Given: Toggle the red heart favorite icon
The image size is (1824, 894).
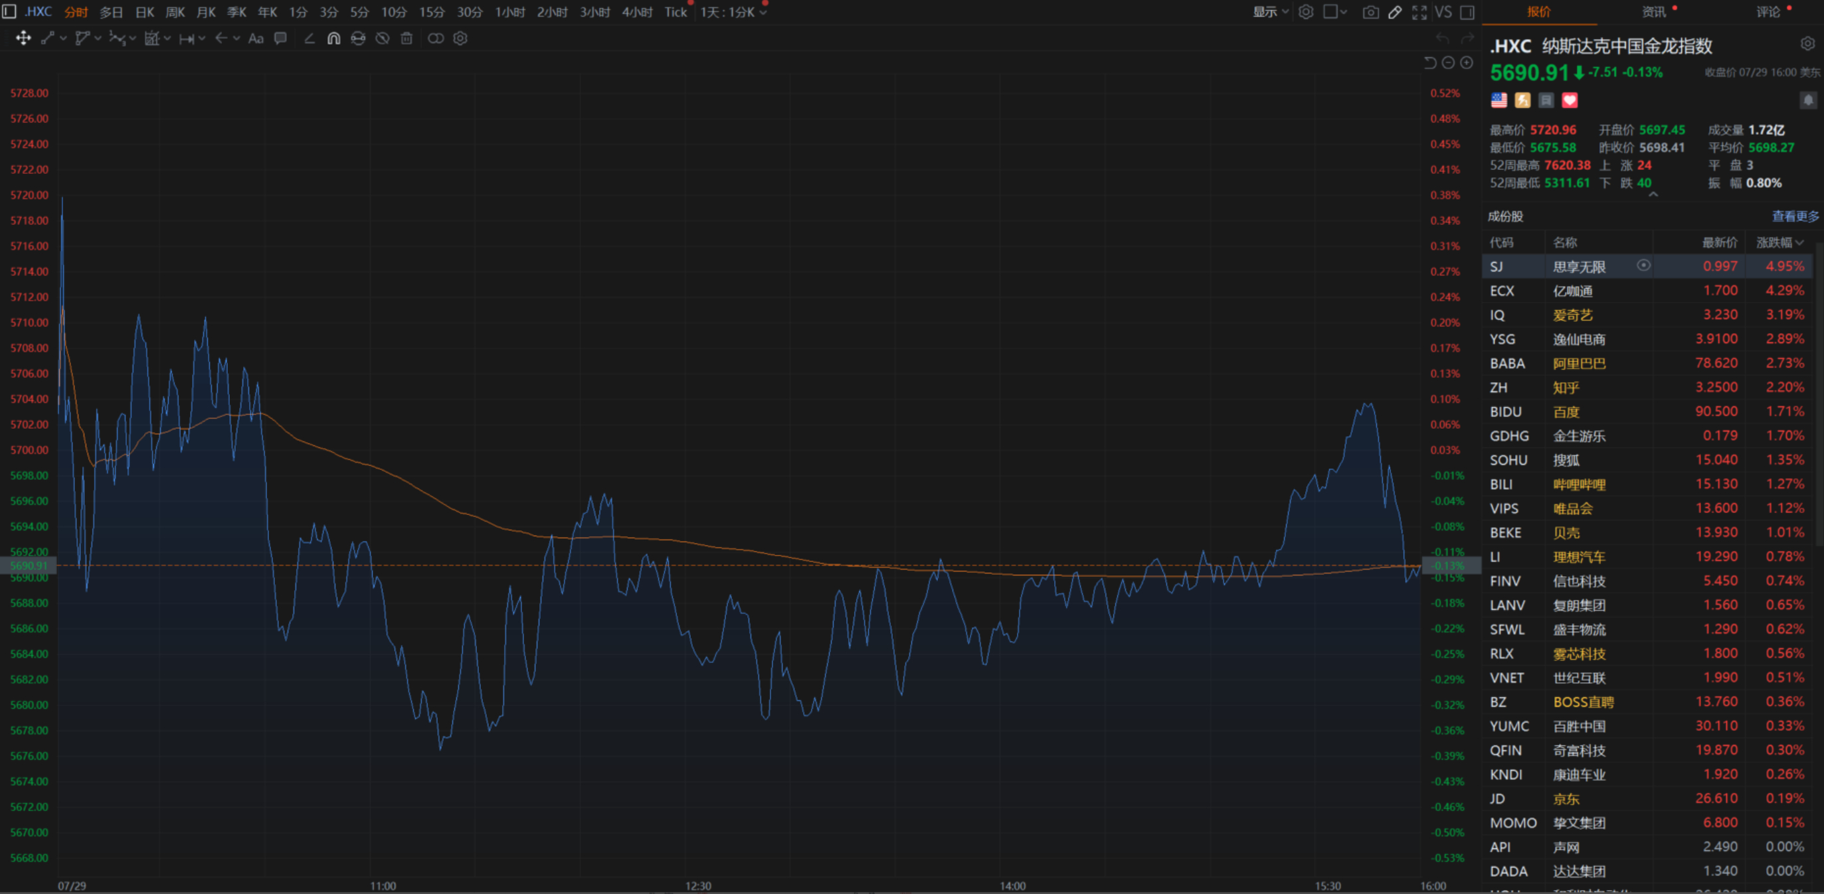Looking at the screenshot, I should (1570, 100).
